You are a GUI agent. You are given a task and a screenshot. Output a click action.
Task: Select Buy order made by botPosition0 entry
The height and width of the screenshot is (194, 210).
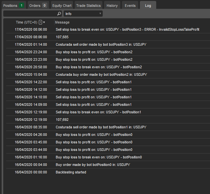108,165
